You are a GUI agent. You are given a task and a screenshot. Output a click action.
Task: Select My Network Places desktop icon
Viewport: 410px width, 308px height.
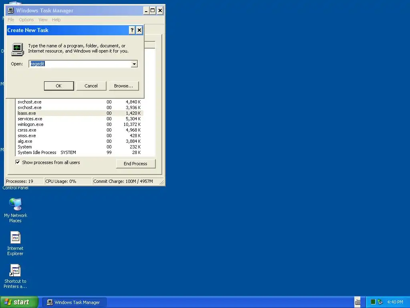coord(16,210)
